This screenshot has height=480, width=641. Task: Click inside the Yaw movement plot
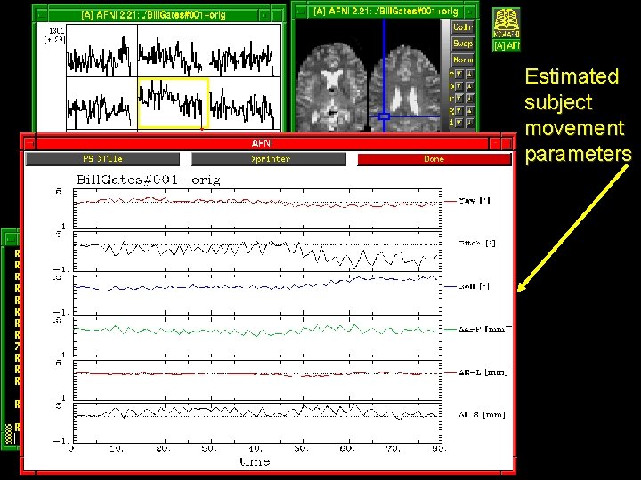pyautogui.click(x=257, y=209)
